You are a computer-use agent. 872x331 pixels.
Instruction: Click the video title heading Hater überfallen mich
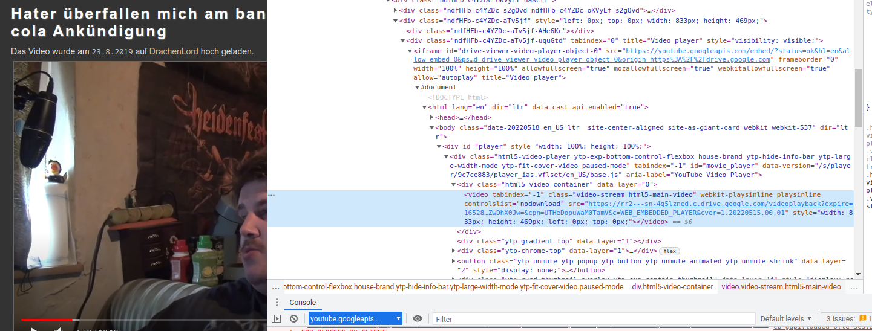tap(138, 22)
